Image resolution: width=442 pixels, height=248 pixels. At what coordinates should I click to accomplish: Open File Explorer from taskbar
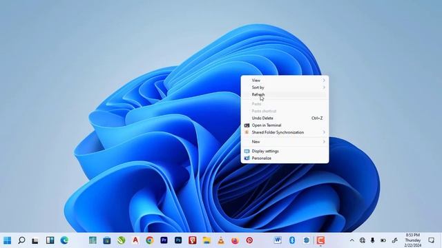coord(206,240)
